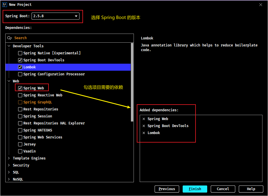268x196 pixels.
Task: Expand the Template Engines category
Action: [9, 158]
